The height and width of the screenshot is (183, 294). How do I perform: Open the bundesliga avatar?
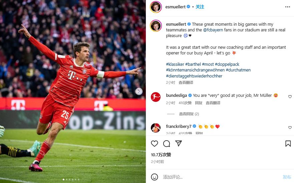[156, 97]
